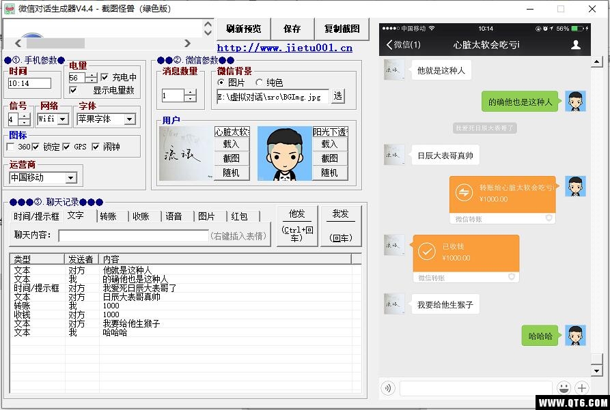Click 他发 (Ctrl+回车) button
Image resolution: width=610 pixels, height=410 pixels.
pyautogui.click(x=297, y=226)
